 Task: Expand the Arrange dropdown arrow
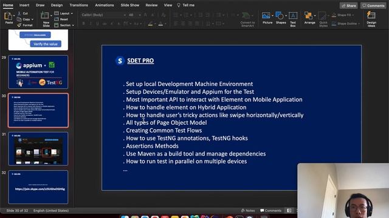(315, 16)
